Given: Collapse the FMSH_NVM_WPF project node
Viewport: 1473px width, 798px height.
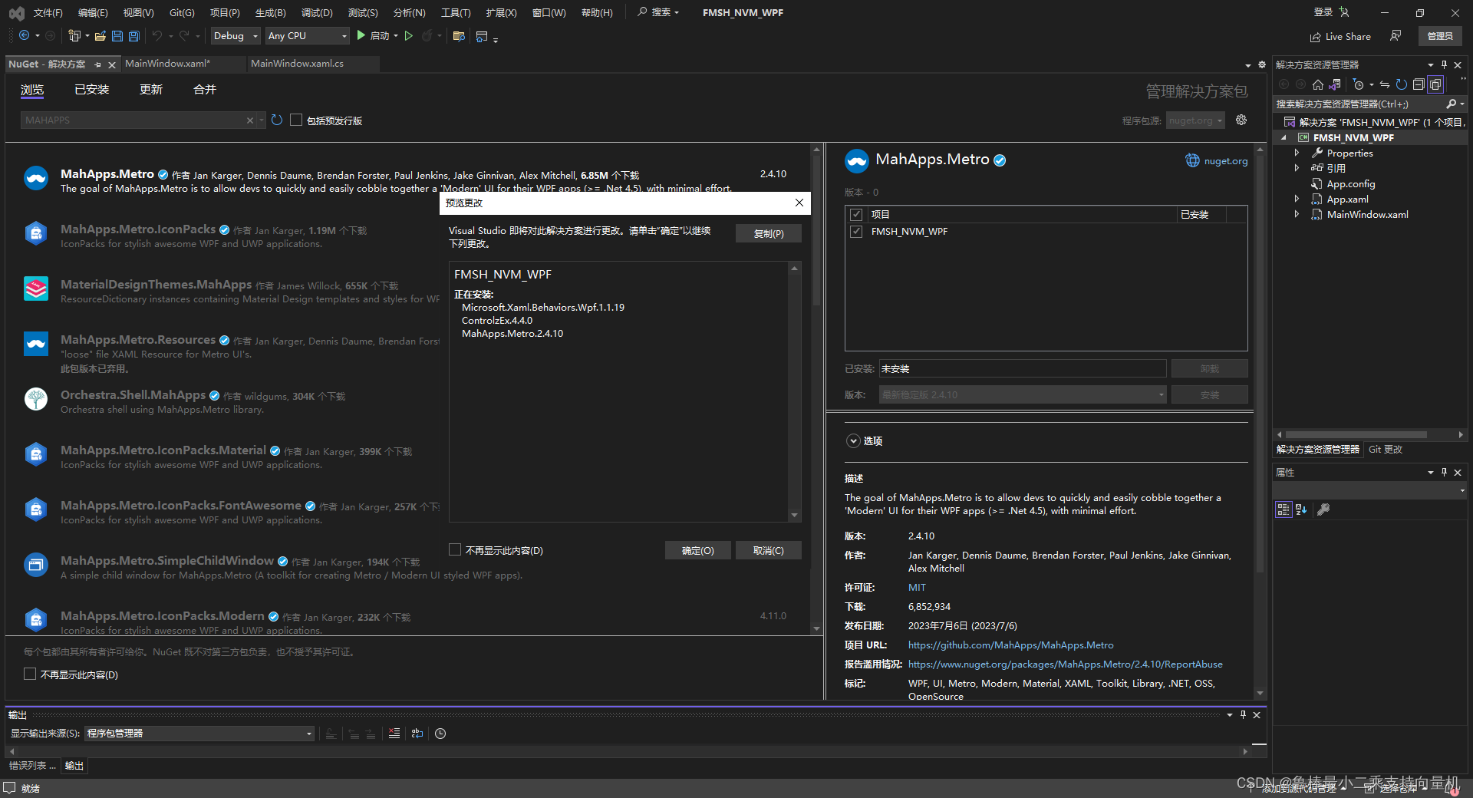Looking at the screenshot, I should (1284, 137).
